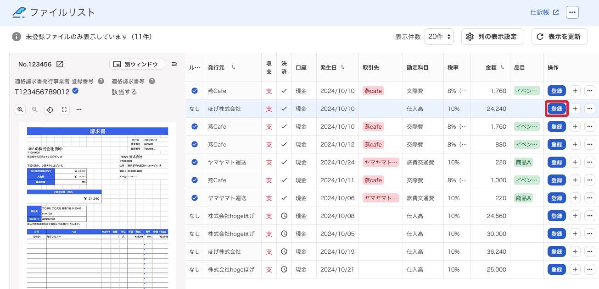
Task: Sort by 発生日 column
Action: [x=342, y=68]
